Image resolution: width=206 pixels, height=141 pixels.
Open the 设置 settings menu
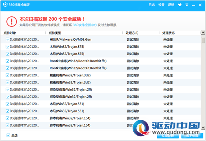(161, 5)
